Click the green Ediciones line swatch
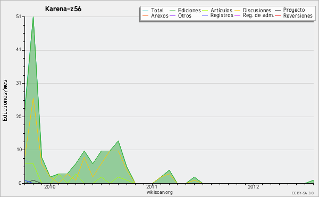 pos(172,11)
